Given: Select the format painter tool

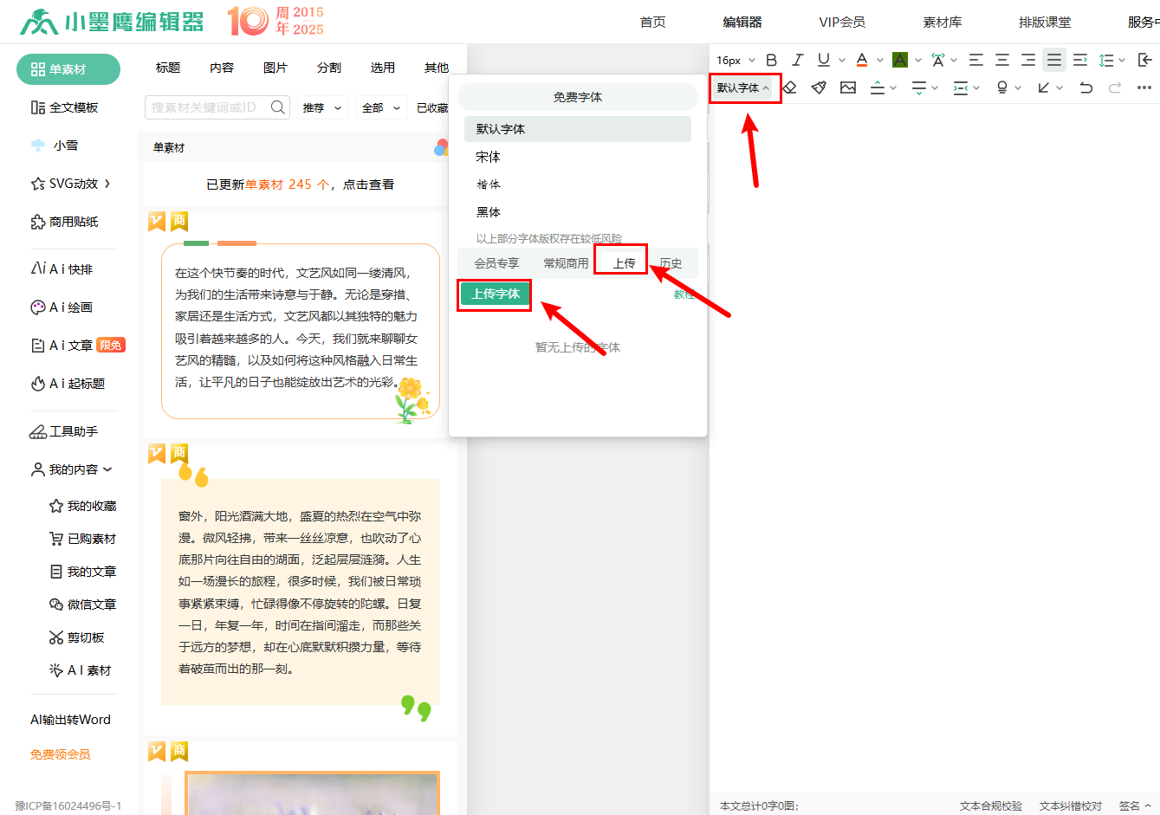Looking at the screenshot, I should coord(819,87).
